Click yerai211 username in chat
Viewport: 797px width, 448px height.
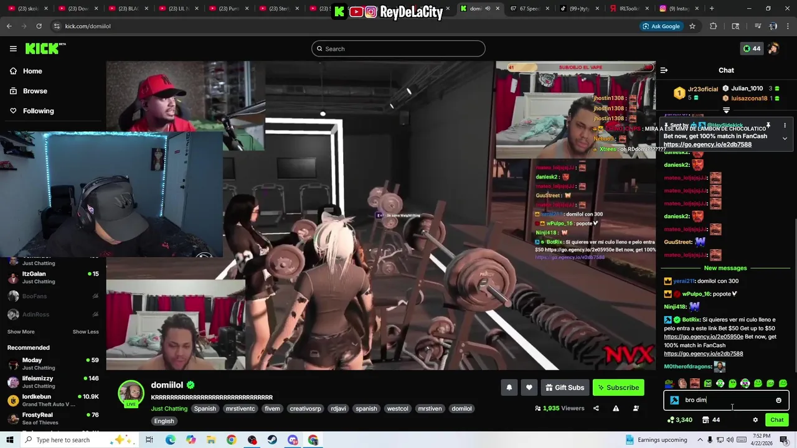684,281
